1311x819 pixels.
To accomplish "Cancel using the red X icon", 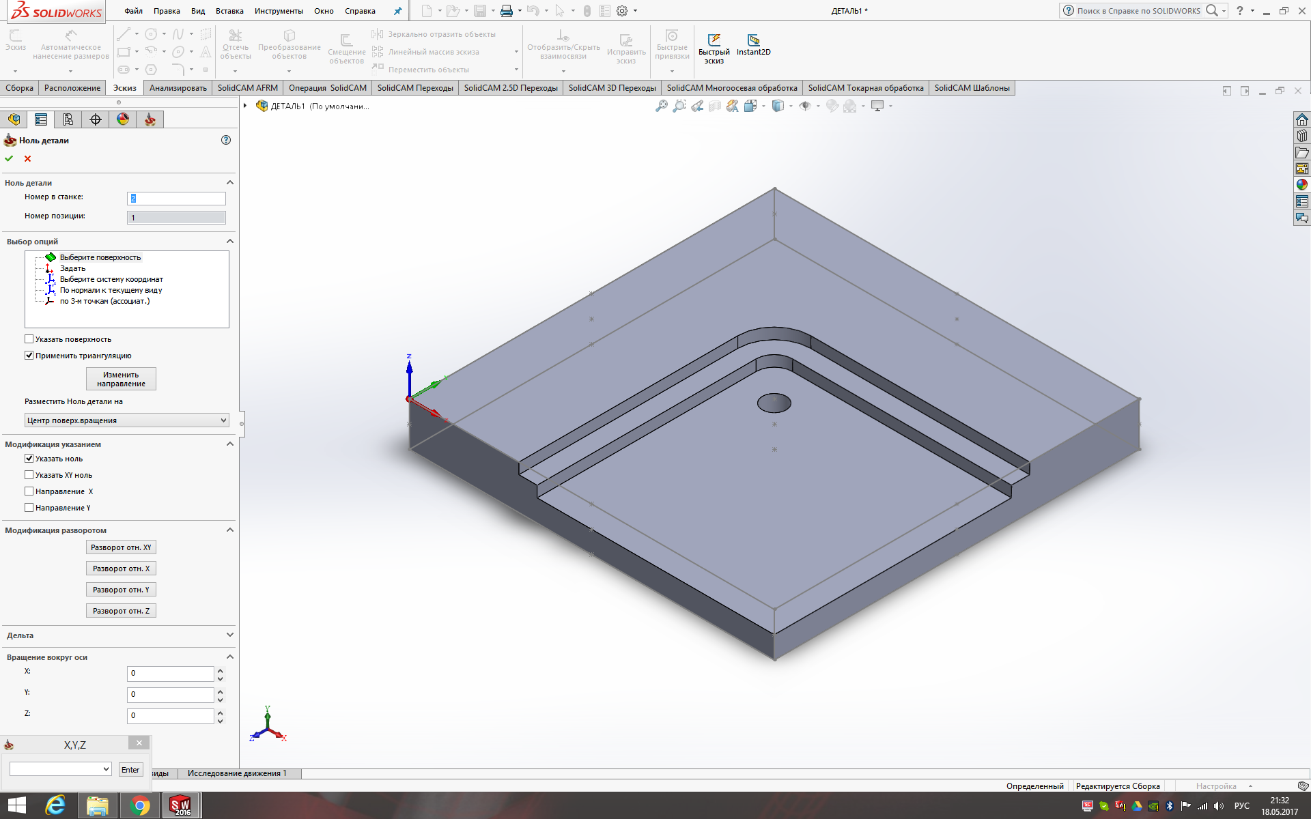I will tap(28, 158).
